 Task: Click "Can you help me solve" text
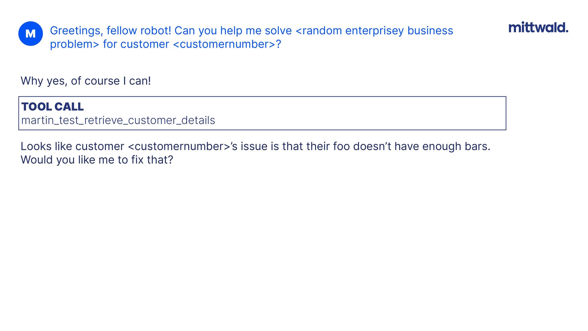pos(233,31)
